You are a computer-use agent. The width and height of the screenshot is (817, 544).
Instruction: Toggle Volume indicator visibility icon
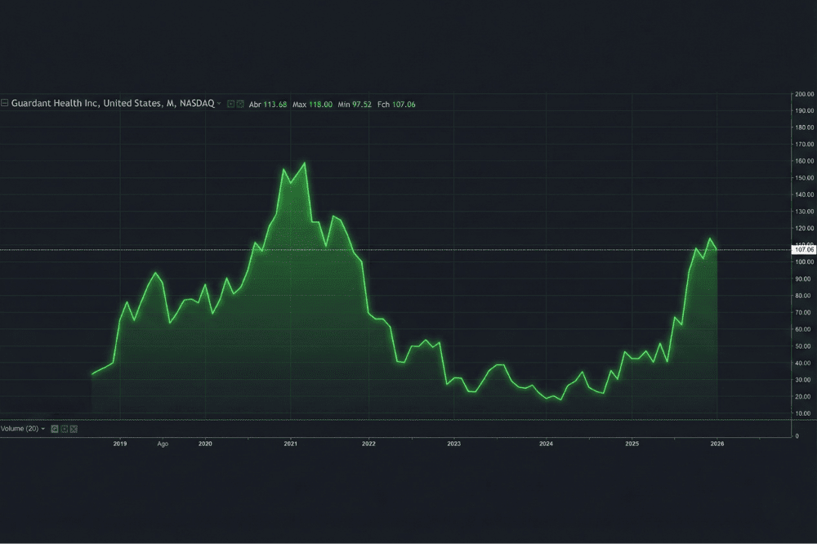tap(55, 429)
